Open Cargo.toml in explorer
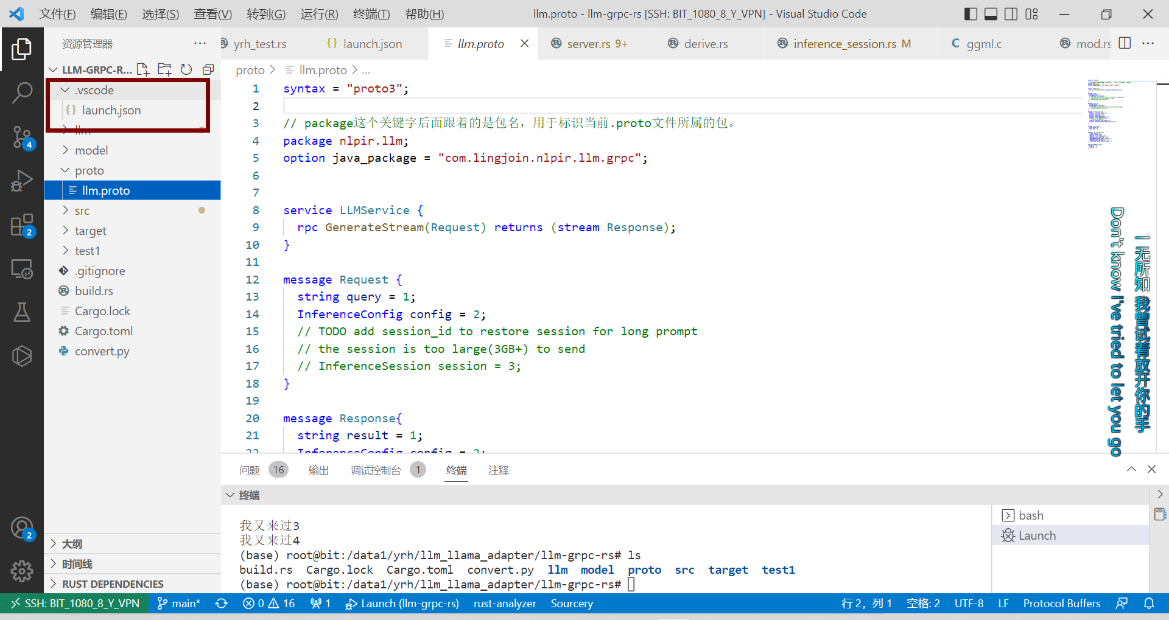Image resolution: width=1169 pixels, height=620 pixels. [132, 331]
